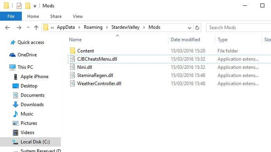Click inside the Search Mods field

tap(239, 28)
